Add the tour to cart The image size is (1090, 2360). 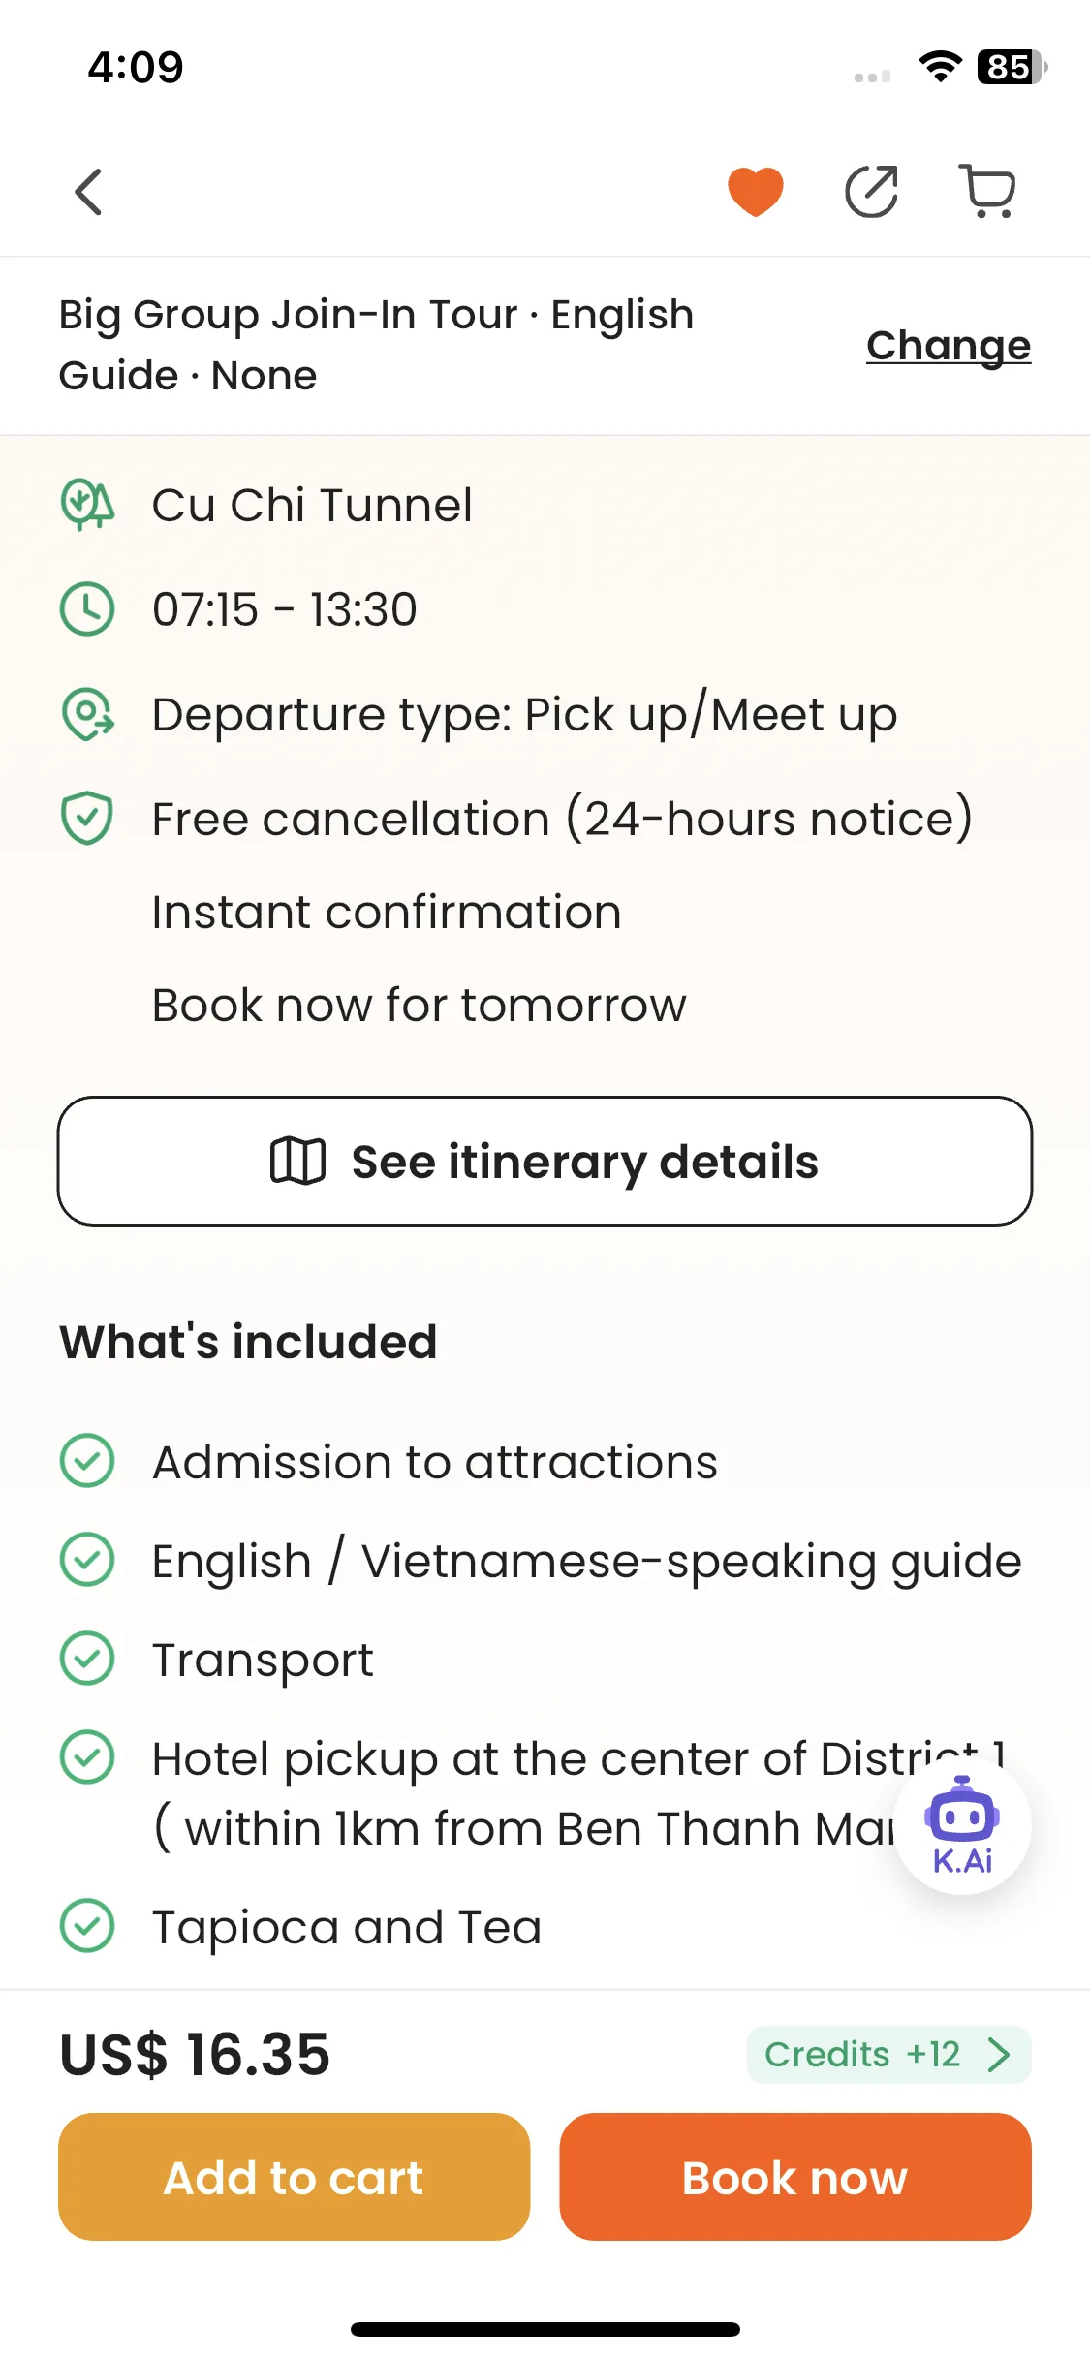[x=294, y=2177]
